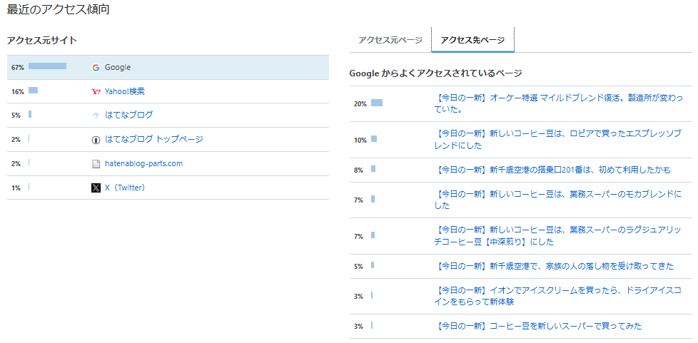Open the hatenablog-parts.com link
The width and height of the screenshot is (698, 343).
[x=143, y=163]
